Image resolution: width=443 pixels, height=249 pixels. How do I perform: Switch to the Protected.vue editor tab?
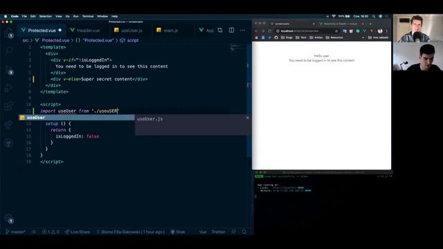pyautogui.click(x=42, y=30)
